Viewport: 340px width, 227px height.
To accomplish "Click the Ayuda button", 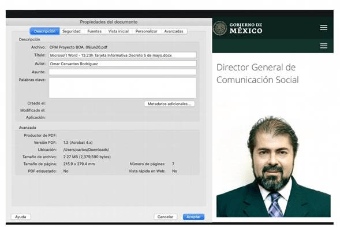I will pos(21,217).
